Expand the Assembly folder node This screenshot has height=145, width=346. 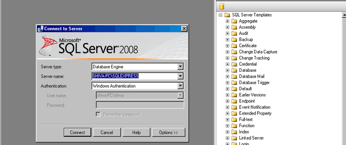(x=227, y=27)
